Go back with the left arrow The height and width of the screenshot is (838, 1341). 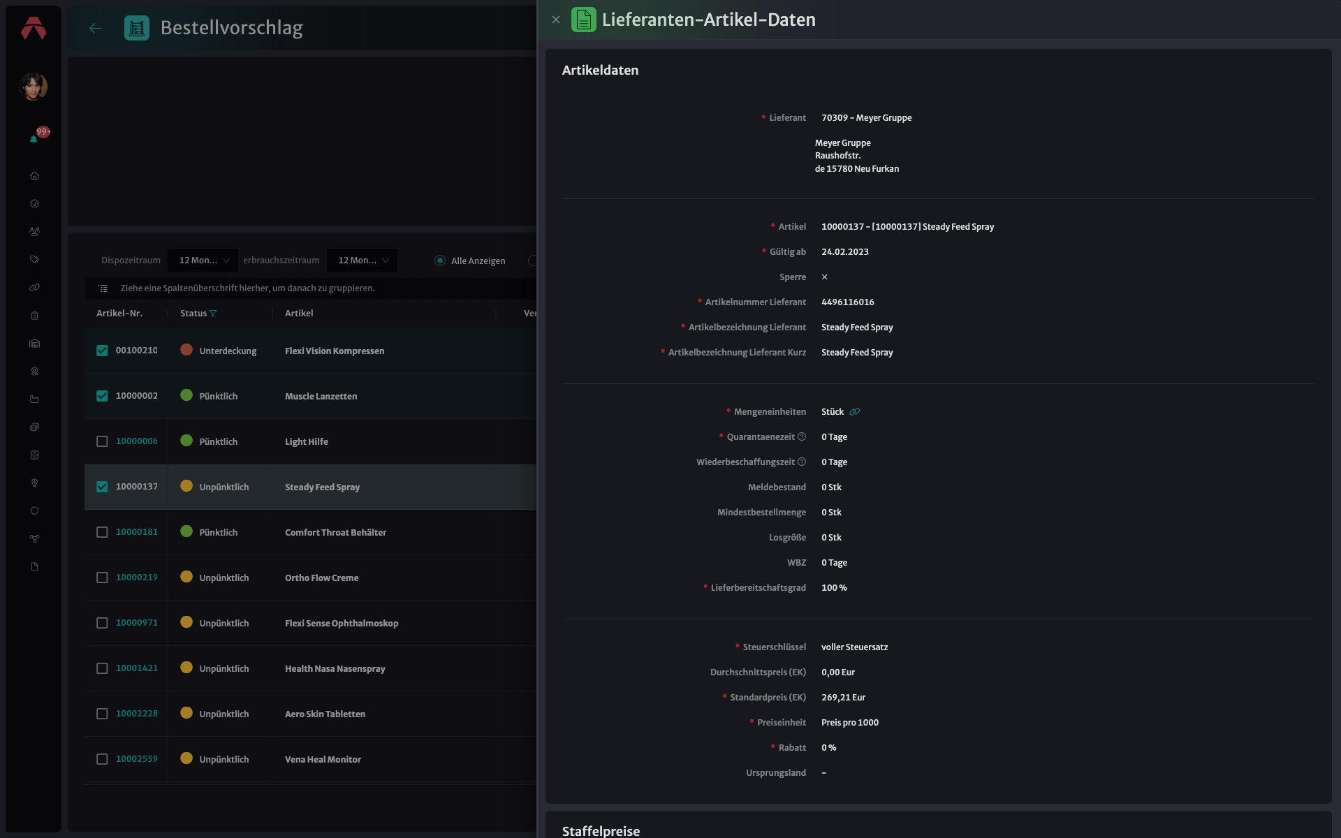click(x=96, y=28)
